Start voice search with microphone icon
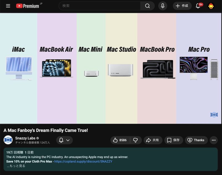Screen dimensions: 222x175 coord(163,6)
